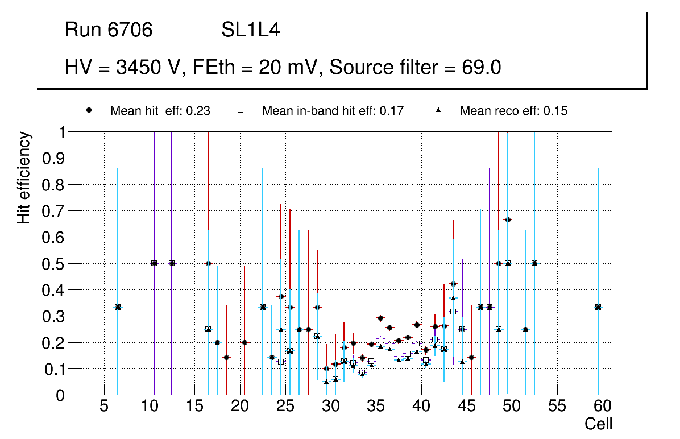
Task: Select the 'Hit efficiency' y-axis title
Action: 23,177
